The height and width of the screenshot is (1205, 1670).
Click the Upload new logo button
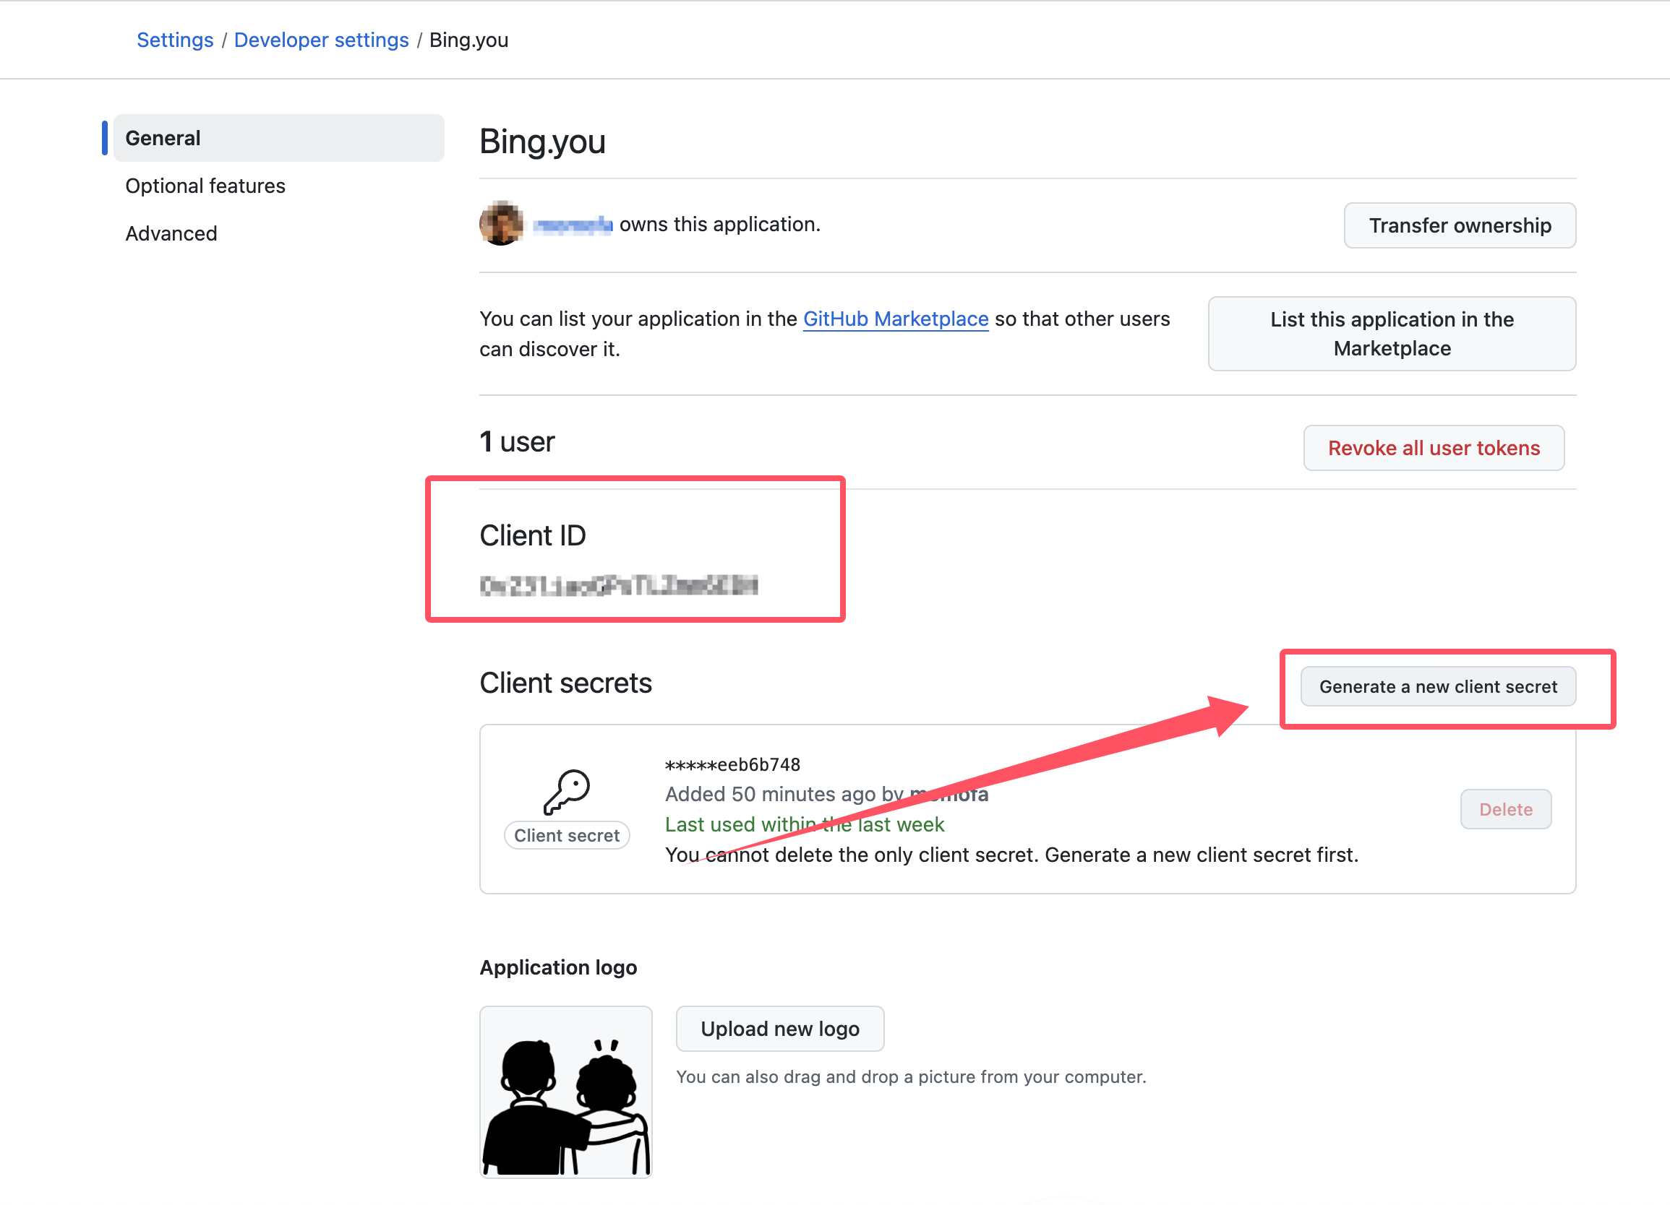[780, 1028]
